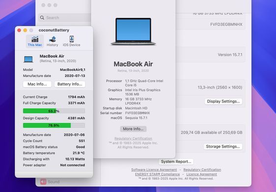Open Regulatory Certification link in System Settings footer
Image resolution: width=276 pixels, height=192 pixels.
[x=202, y=170]
